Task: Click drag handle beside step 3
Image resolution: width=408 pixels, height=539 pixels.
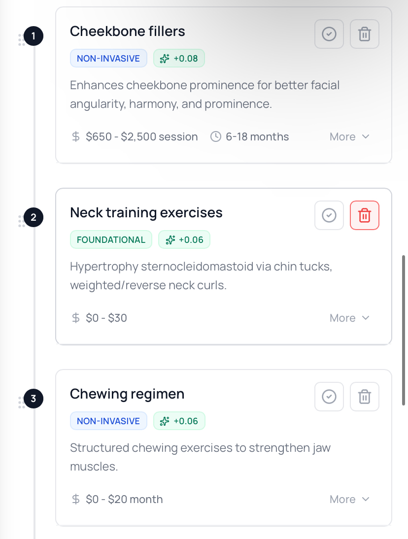Action: tap(21, 403)
